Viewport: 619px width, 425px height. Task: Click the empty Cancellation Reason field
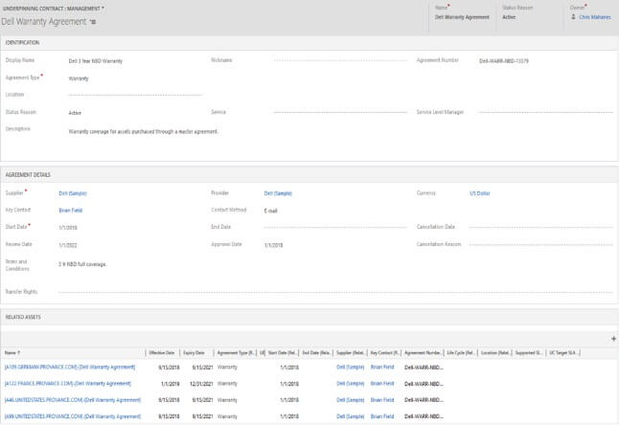540,245
